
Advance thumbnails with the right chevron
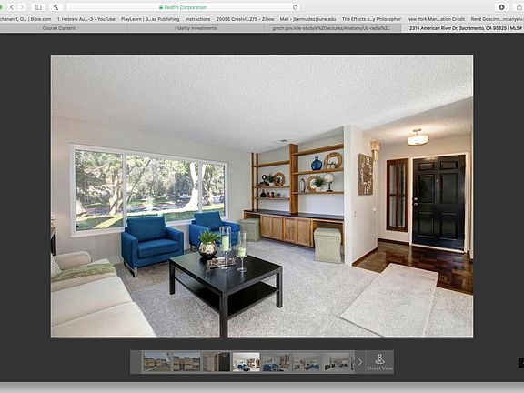tap(360, 362)
